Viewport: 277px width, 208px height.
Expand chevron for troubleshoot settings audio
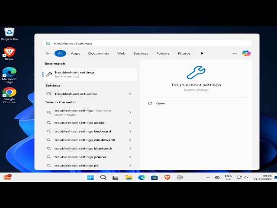coord(130,123)
